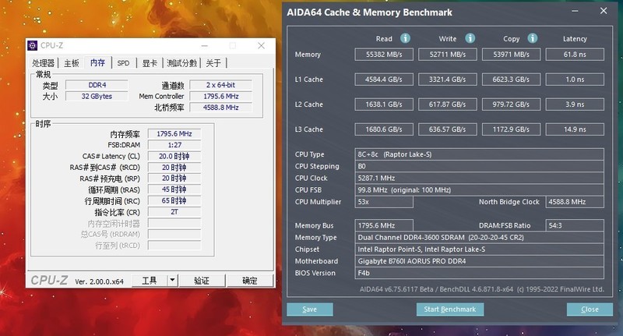The image size is (623, 336).
Task: Click the 大小 field showing 32 GBytes
Action: click(97, 96)
